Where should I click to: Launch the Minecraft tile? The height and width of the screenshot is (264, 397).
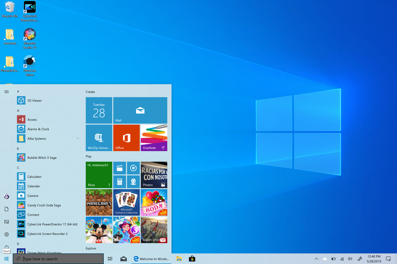tap(99, 202)
